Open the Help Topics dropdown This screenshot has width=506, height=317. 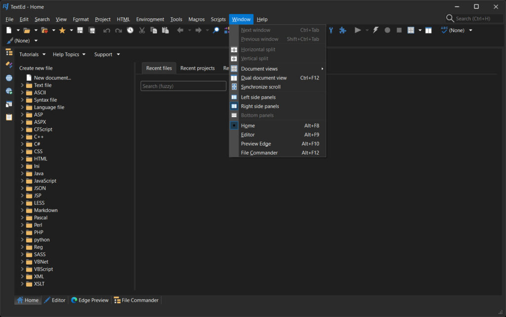69,54
